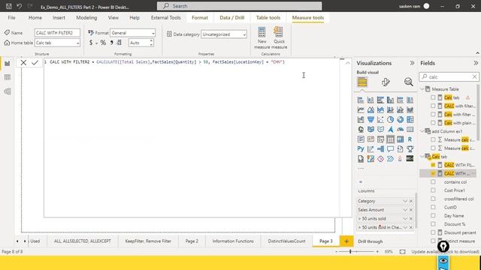Switch to the Information Functions page tab
The height and width of the screenshot is (270, 481).
coord(233,241)
